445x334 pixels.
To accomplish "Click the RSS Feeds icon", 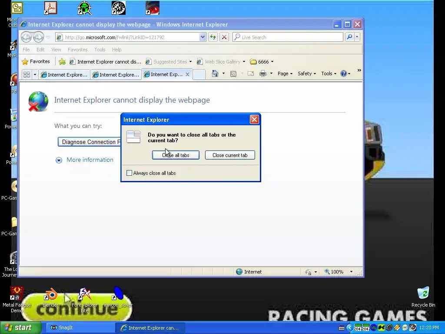I will pyautogui.click(x=233, y=74).
